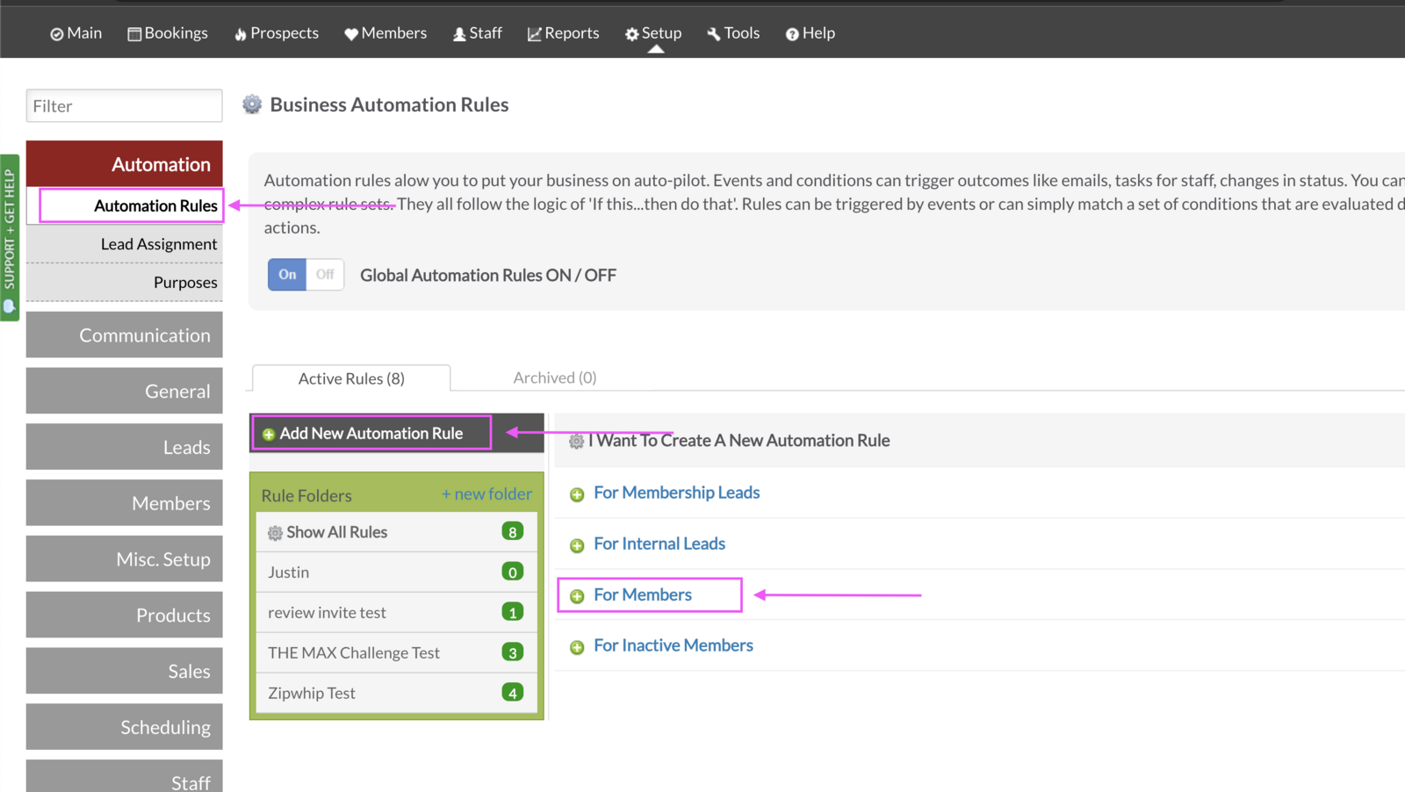Click into the Filter search field

click(x=124, y=106)
